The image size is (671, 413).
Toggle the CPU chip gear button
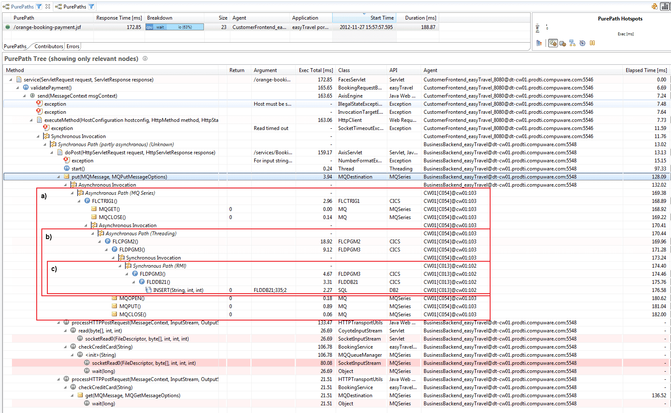click(x=563, y=43)
